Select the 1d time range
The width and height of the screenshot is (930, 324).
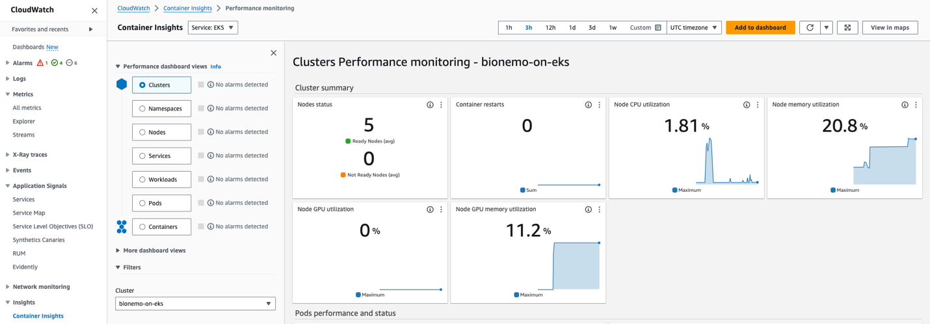572,27
